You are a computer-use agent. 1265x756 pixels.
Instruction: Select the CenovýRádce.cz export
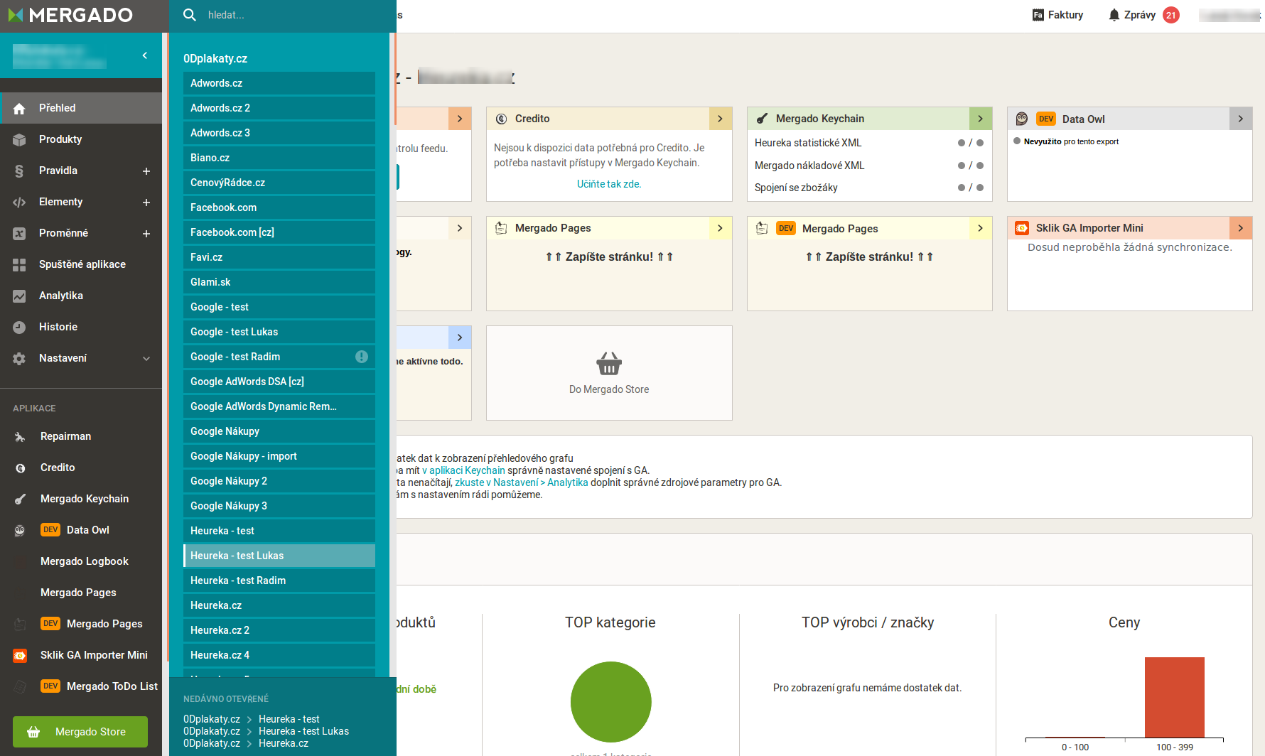point(279,183)
